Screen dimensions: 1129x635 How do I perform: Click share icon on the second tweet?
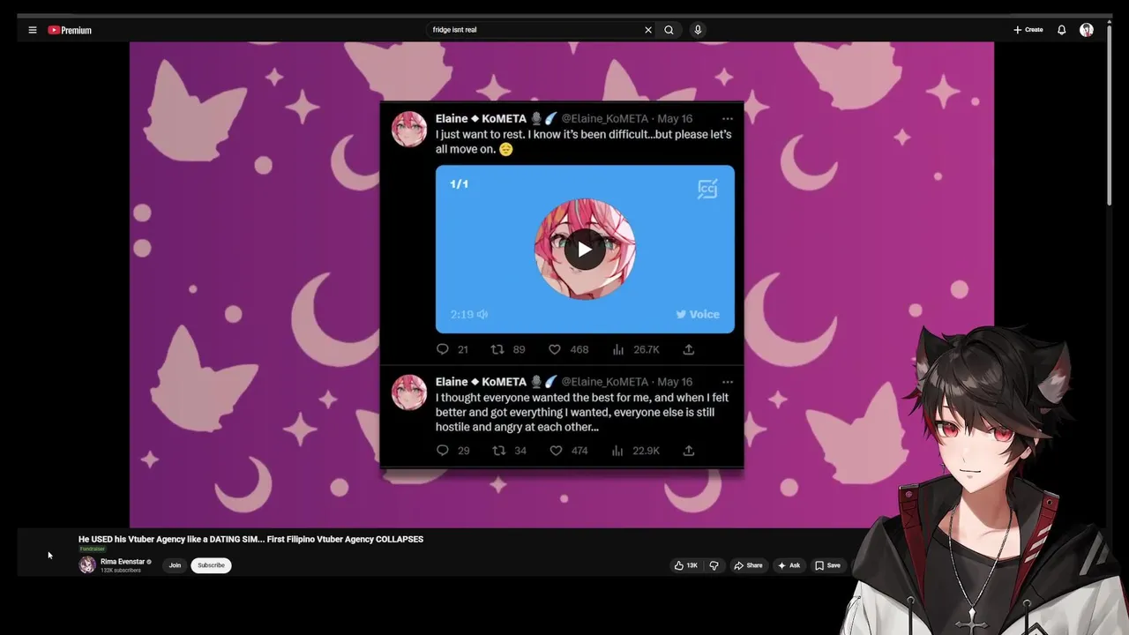point(689,451)
